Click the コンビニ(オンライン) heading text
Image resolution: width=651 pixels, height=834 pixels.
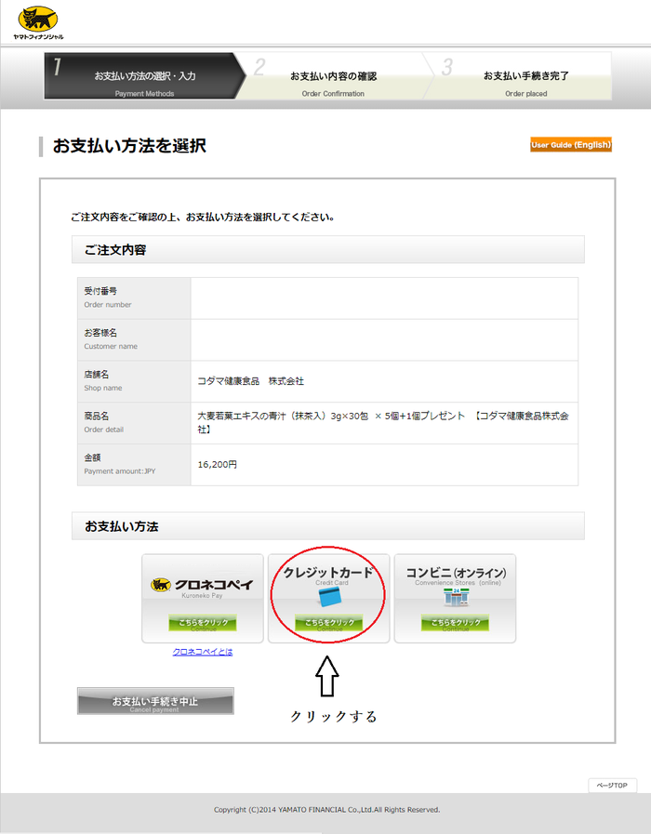(x=456, y=573)
